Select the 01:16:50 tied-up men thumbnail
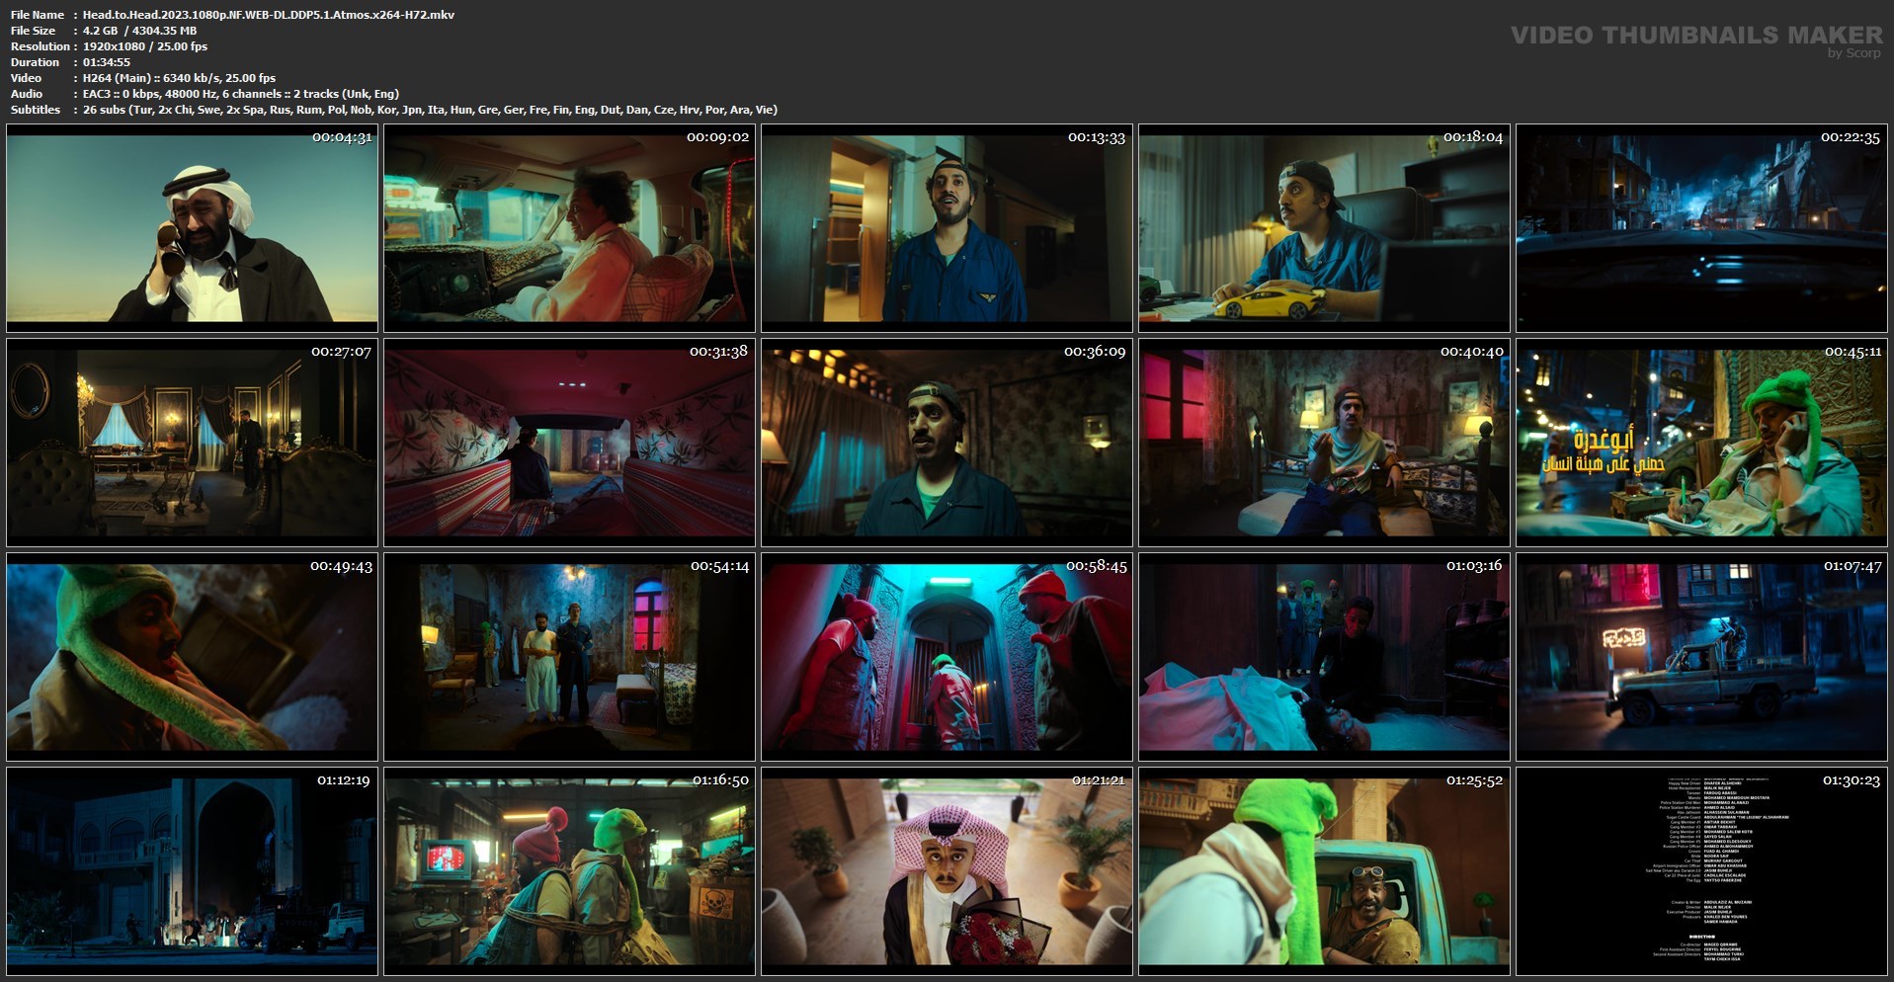Image resolution: width=1894 pixels, height=982 pixels. click(x=569, y=871)
